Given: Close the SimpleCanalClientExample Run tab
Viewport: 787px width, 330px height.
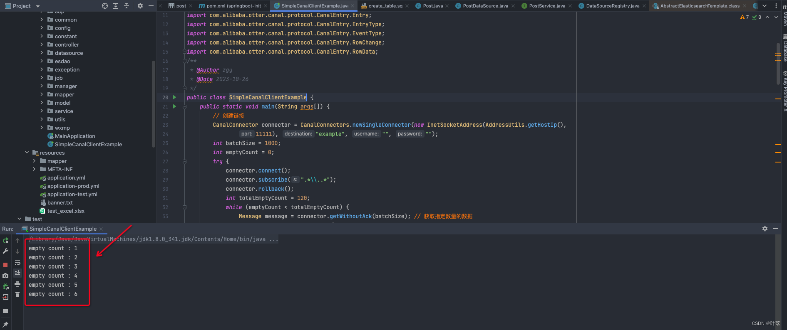Looking at the screenshot, I should point(101,229).
